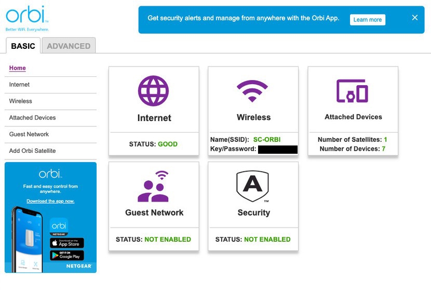Image resolution: width=431 pixels, height=290 pixels.
Task: Click the Attached Devices icon
Action: pyautogui.click(x=353, y=91)
